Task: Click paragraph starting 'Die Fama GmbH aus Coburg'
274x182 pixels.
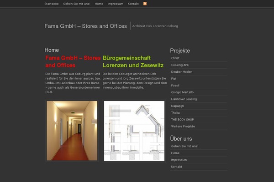Action: coord(73,83)
